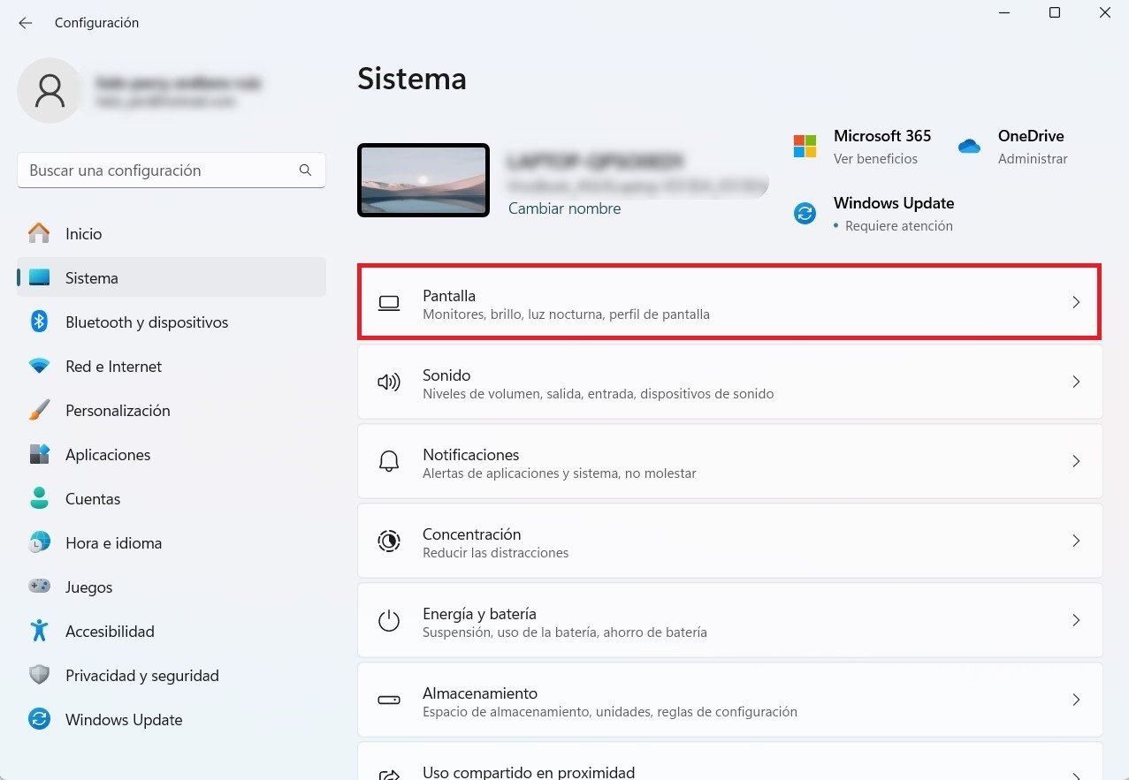Click the Energía y batería row title
Viewport: 1129px width, 780px height.
[x=479, y=614]
